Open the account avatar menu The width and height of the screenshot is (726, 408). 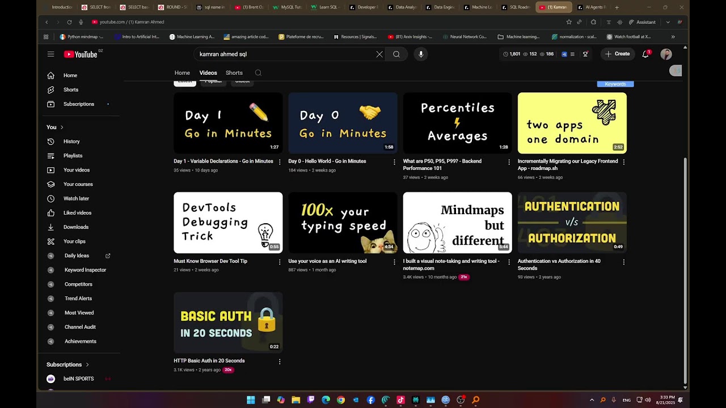pos(666,54)
